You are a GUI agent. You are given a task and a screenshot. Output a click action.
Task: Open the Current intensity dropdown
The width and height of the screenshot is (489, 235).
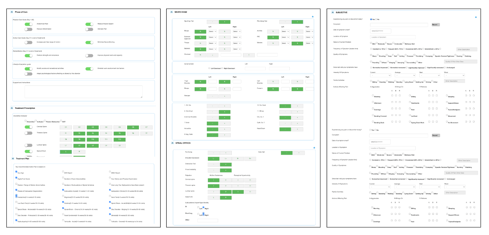[380, 76]
